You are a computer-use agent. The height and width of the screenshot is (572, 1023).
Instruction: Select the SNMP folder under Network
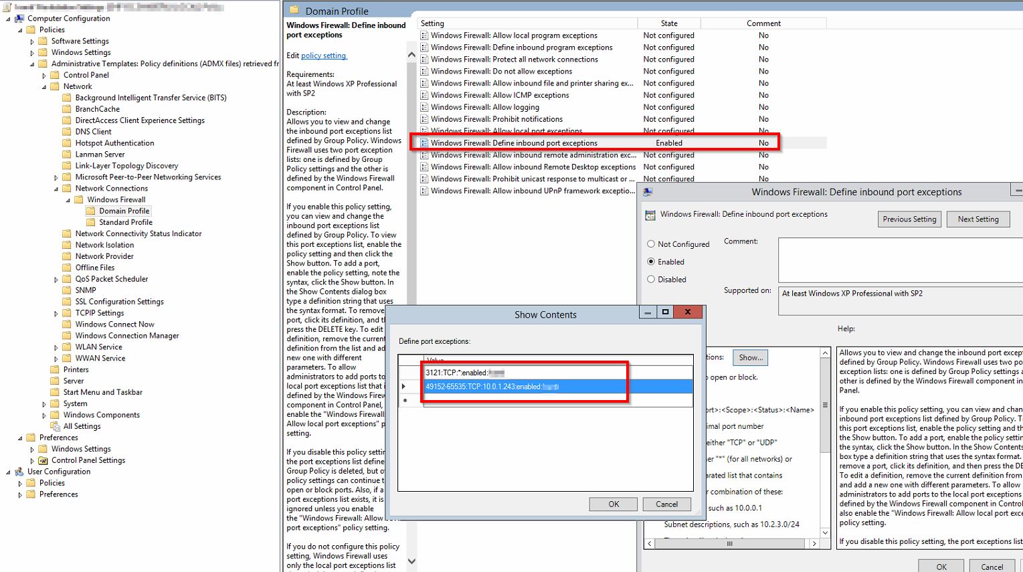pos(85,290)
